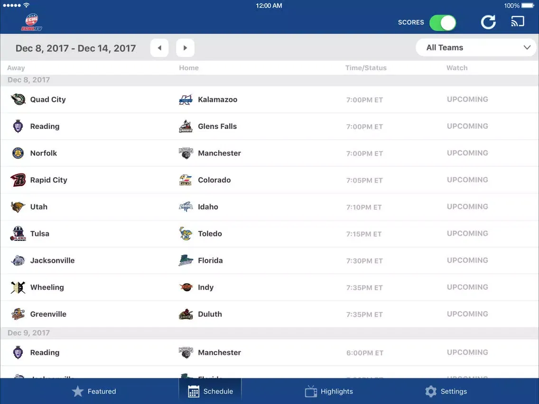539x404 pixels.
Task: Tap the Wheeling team logo
Action: coord(18,287)
